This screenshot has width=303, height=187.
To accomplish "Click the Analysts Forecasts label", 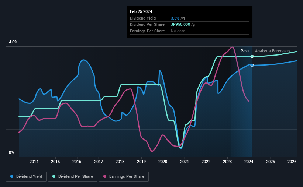I will click(x=272, y=51).
